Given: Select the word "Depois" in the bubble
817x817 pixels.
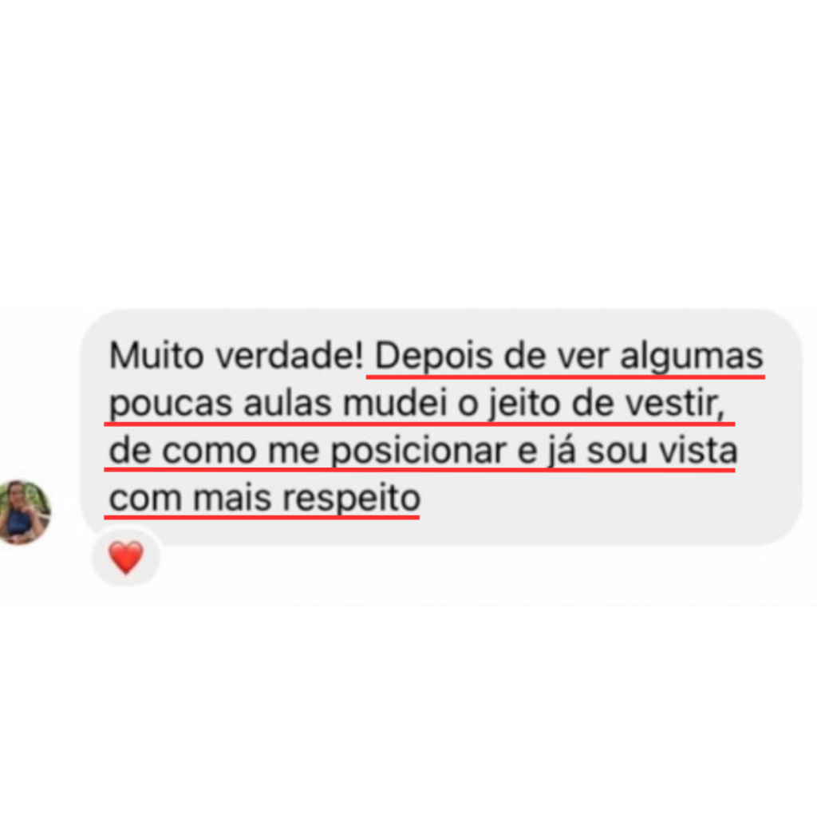Looking at the screenshot, I should [x=434, y=357].
